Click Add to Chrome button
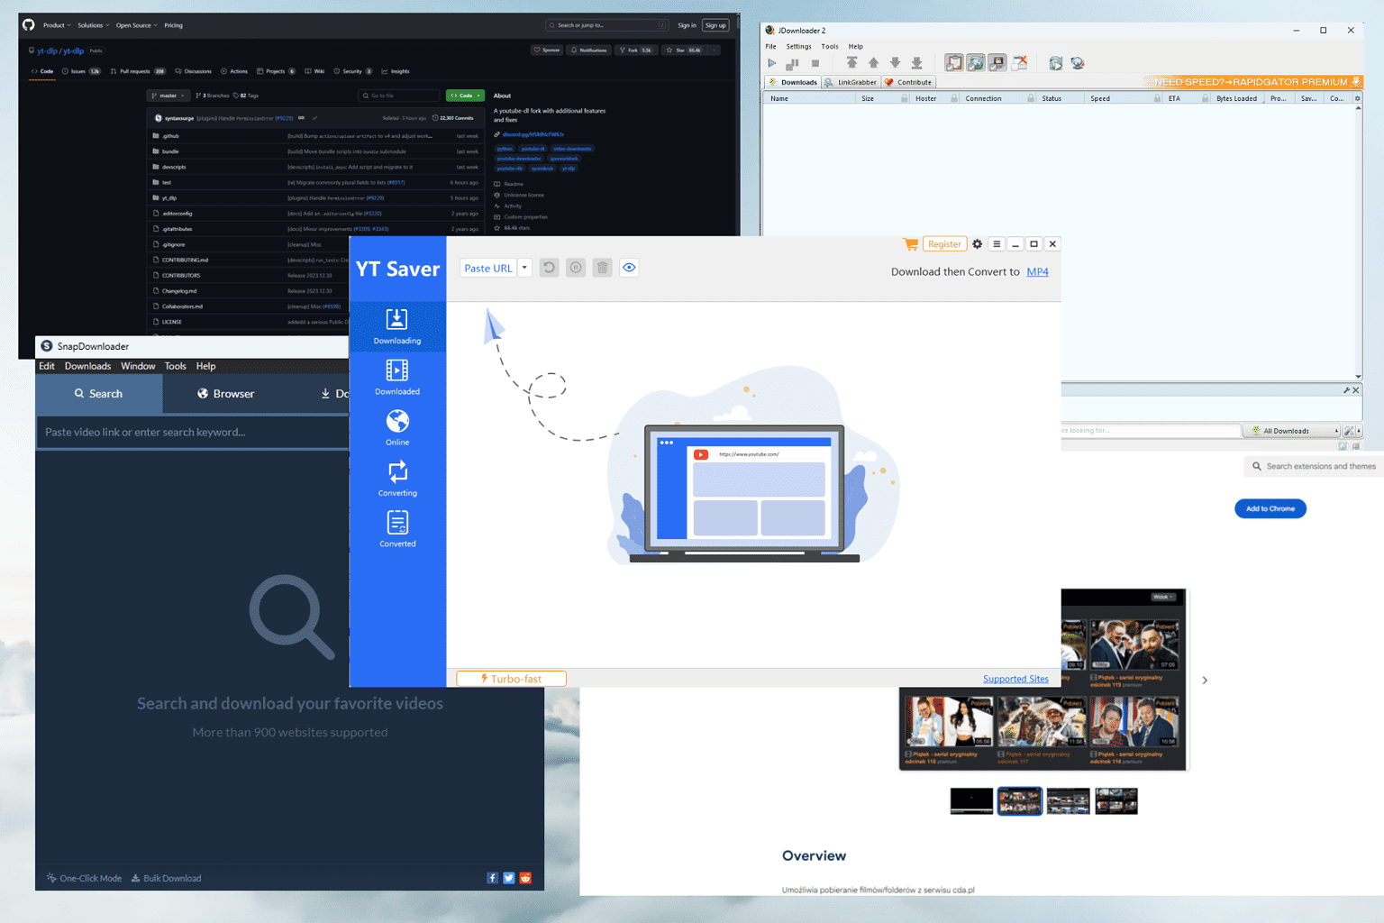The width and height of the screenshot is (1384, 923). click(1270, 508)
